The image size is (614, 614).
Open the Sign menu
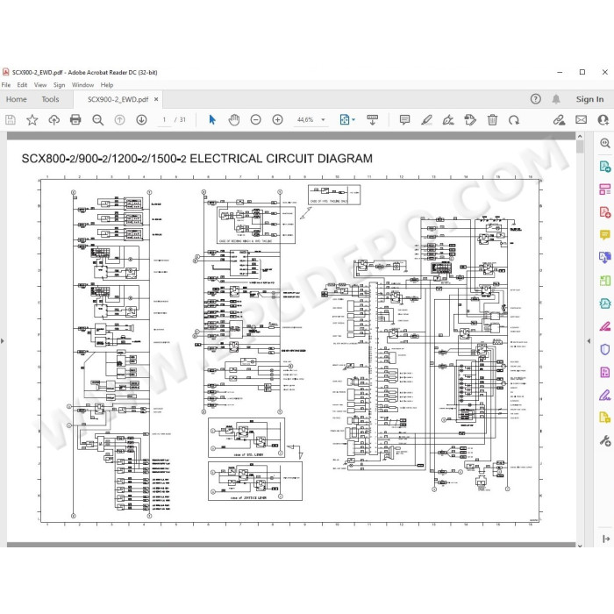tap(59, 85)
